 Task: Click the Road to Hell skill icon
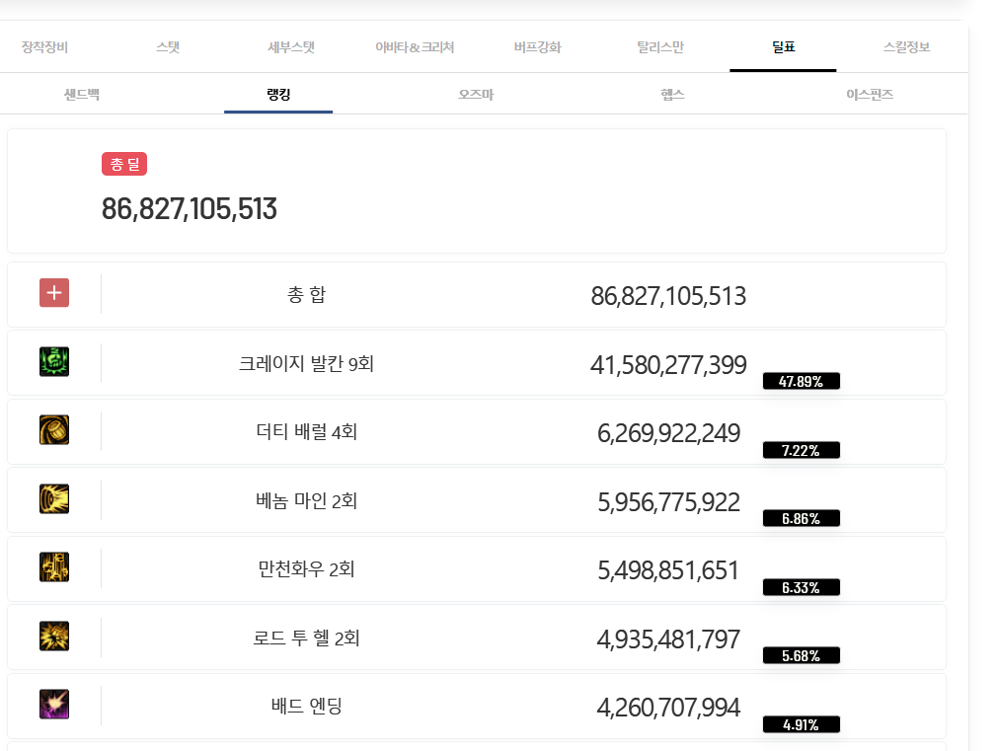point(54,637)
